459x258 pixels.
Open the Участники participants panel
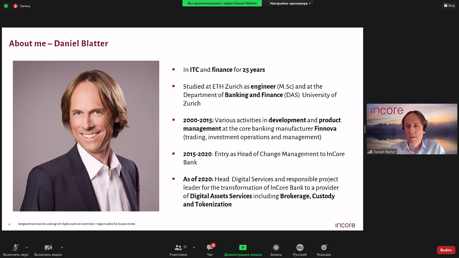coord(178,250)
